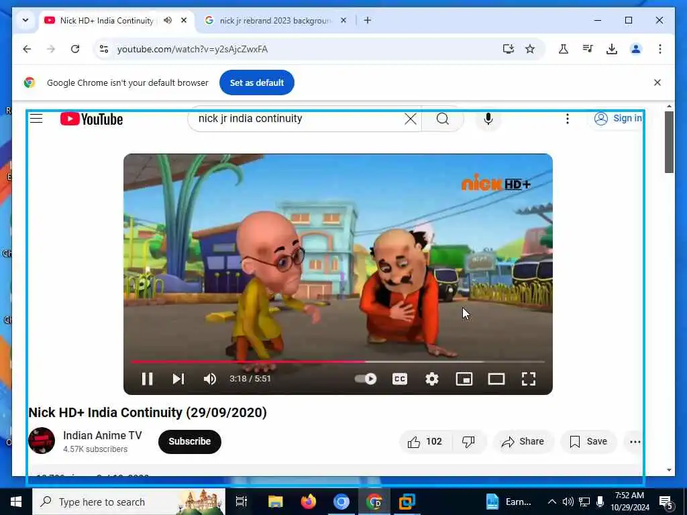Like the video with 102 likes
The height and width of the screenshot is (515, 687).
[425, 441]
